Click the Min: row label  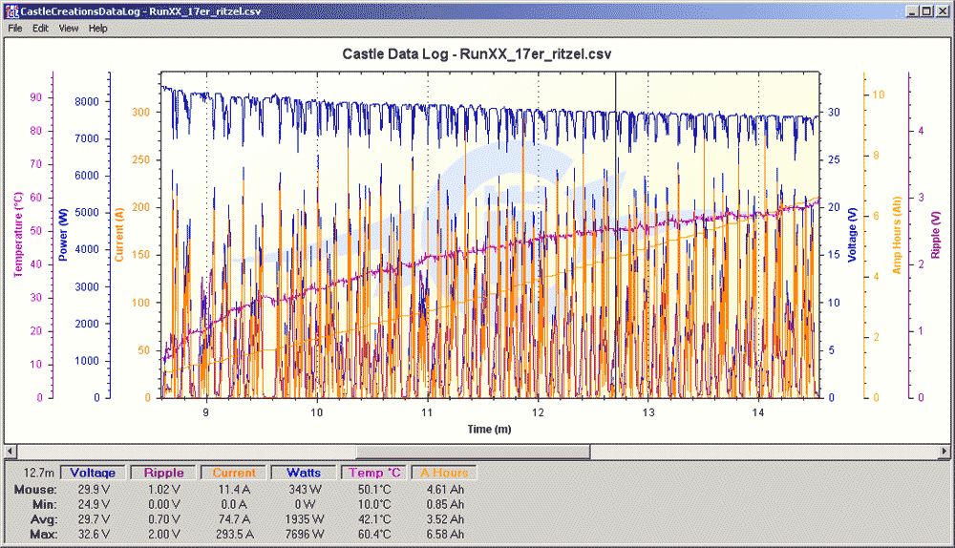coord(45,505)
